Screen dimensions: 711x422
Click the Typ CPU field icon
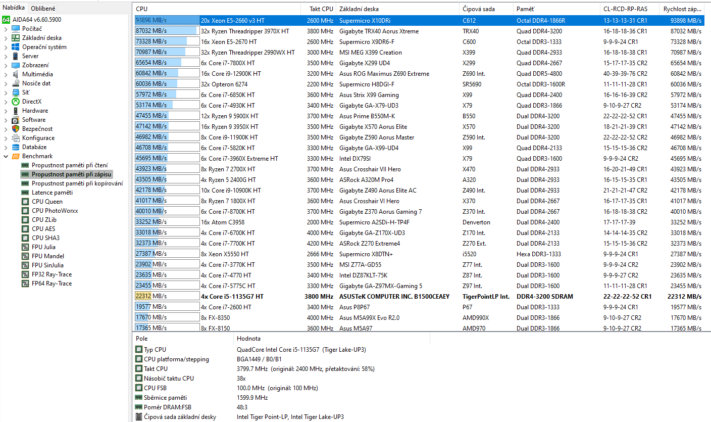(x=139, y=349)
